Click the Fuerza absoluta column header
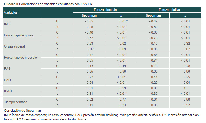 105,10
